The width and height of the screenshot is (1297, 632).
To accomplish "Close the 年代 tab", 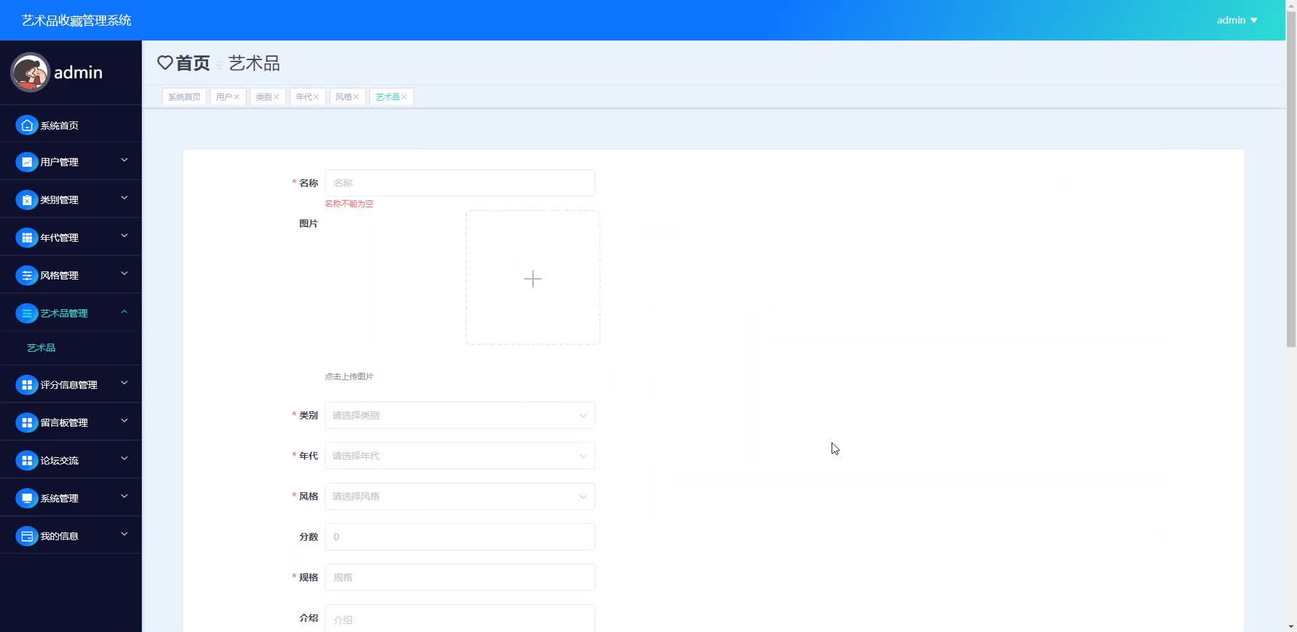I will click(316, 97).
